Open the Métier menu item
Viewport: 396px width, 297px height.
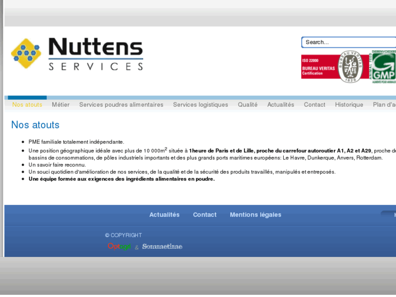pos(60,105)
